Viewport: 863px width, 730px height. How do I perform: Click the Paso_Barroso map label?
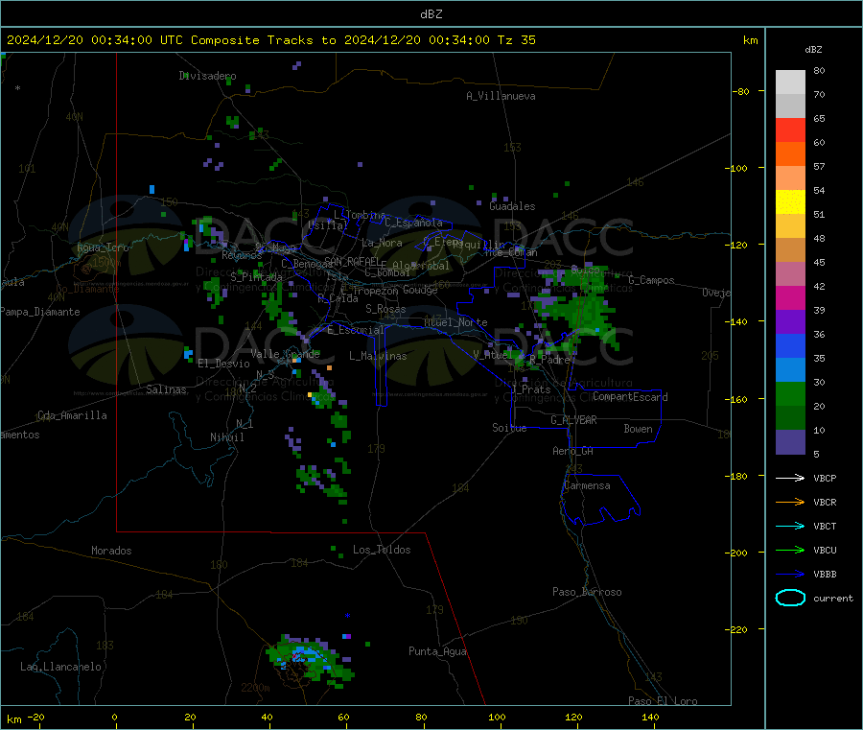tap(587, 593)
